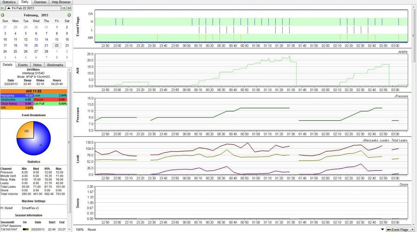The width and height of the screenshot is (417, 232).
Task: Jump to most recent day arrow
Action: click(x=69, y=8)
